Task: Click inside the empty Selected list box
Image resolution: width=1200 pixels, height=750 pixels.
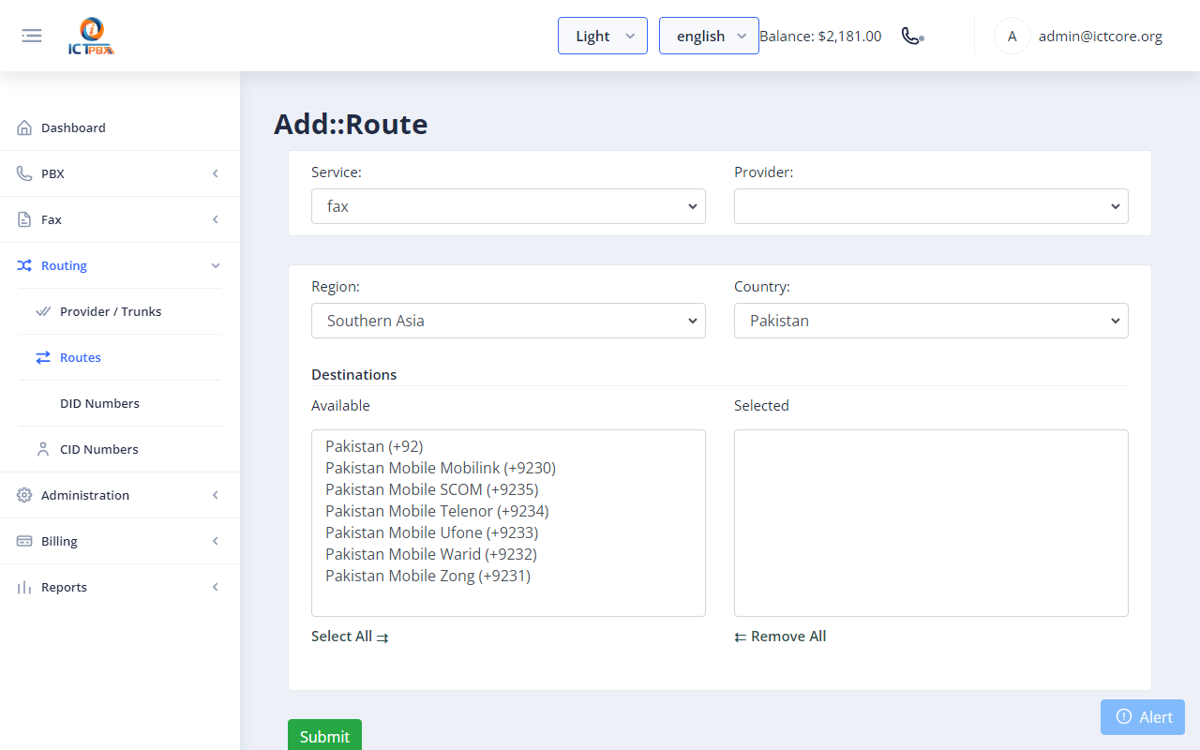Action: pyautogui.click(x=931, y=523)
